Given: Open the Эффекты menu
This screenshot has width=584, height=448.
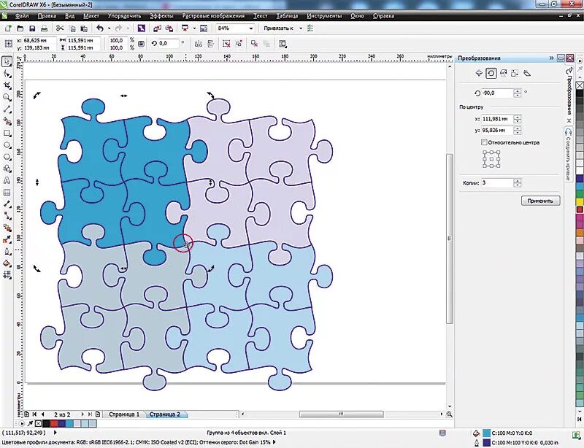Looking at the screenshot, I should (x=161, y=16).
